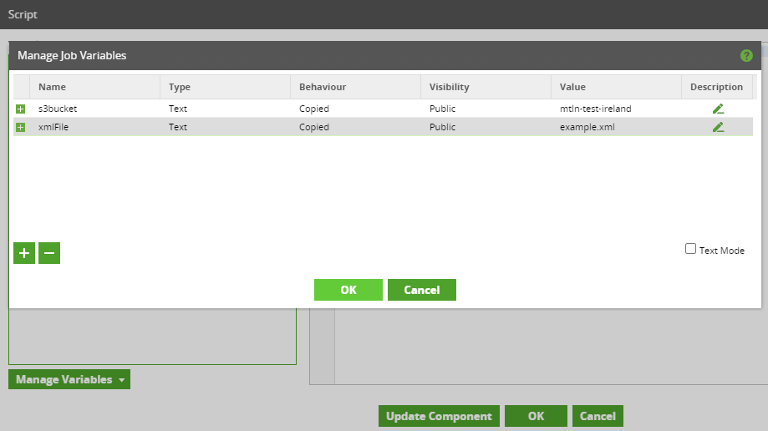Select the Behaviour column header
The height and width of the screenshot is (431, 768).
(356, 87)
